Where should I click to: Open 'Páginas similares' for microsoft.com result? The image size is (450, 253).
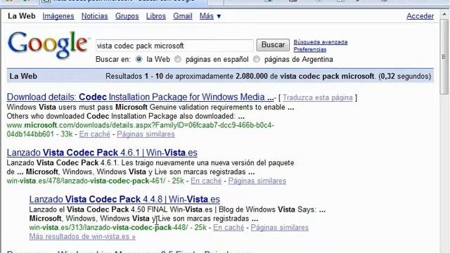[x=146, y=134]
